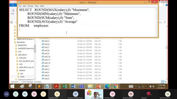The height and width of the screenshot is (99, 177).
Task: Click the Explorer search magnifier icon
Action: pyautogui.click(x=165, y=22)
